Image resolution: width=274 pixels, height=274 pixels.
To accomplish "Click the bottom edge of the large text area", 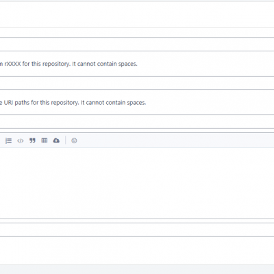I will pos(137,219).
